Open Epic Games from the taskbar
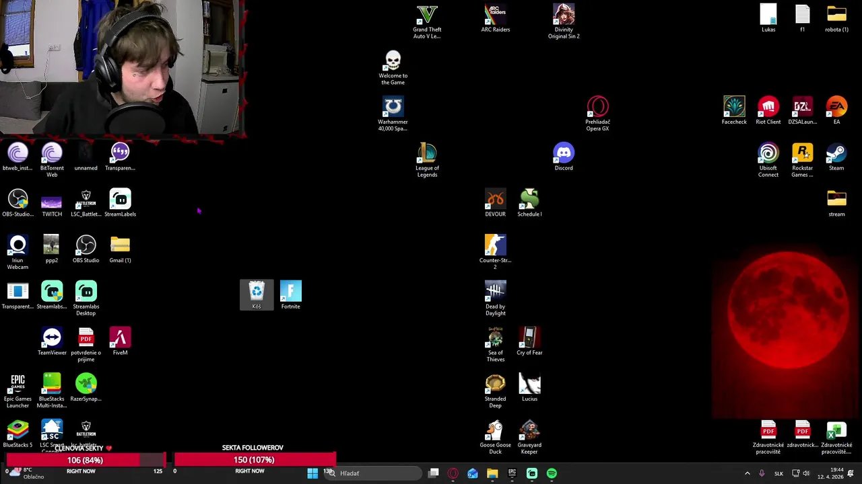The width and height of the screenshot is (862, 484). click(512, 473)
